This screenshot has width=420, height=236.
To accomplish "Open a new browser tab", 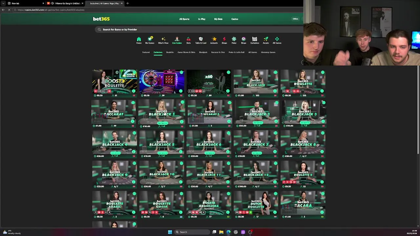I will pos(128,3).
